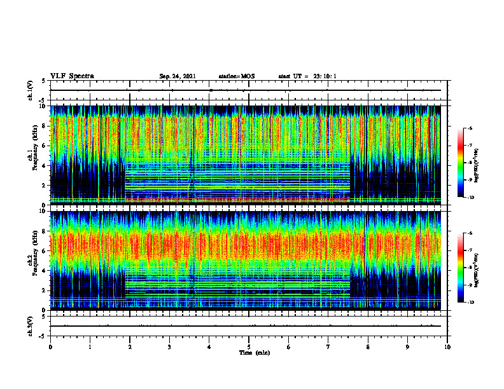Click the ch.2 colorbar "-10" tick value
The width and height of the screenshot is (504, 389).
[x=470, y=303]
